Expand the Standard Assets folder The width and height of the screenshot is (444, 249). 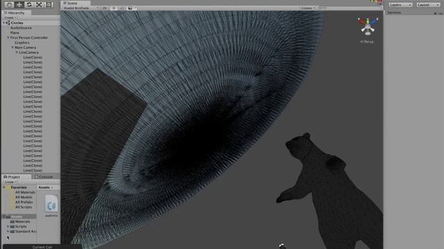8,231
